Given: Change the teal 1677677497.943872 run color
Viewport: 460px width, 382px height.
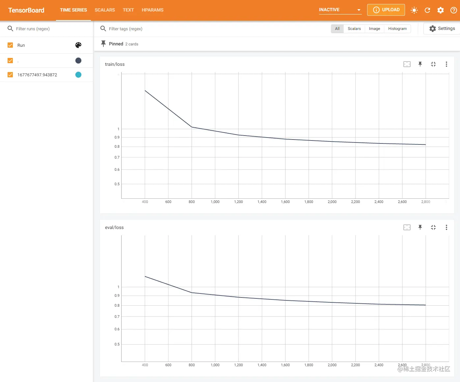Looking at the screenshot, I should (78, 75).
